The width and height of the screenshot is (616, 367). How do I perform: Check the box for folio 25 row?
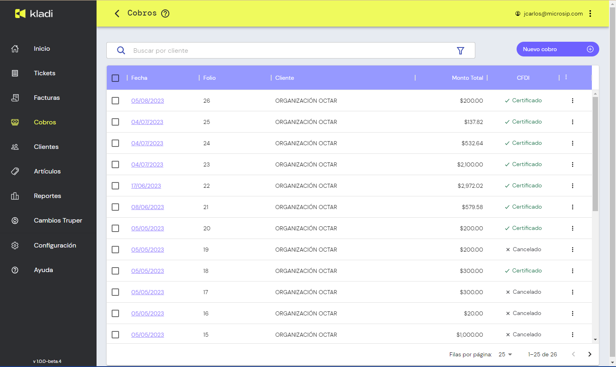tap(115, 122)
